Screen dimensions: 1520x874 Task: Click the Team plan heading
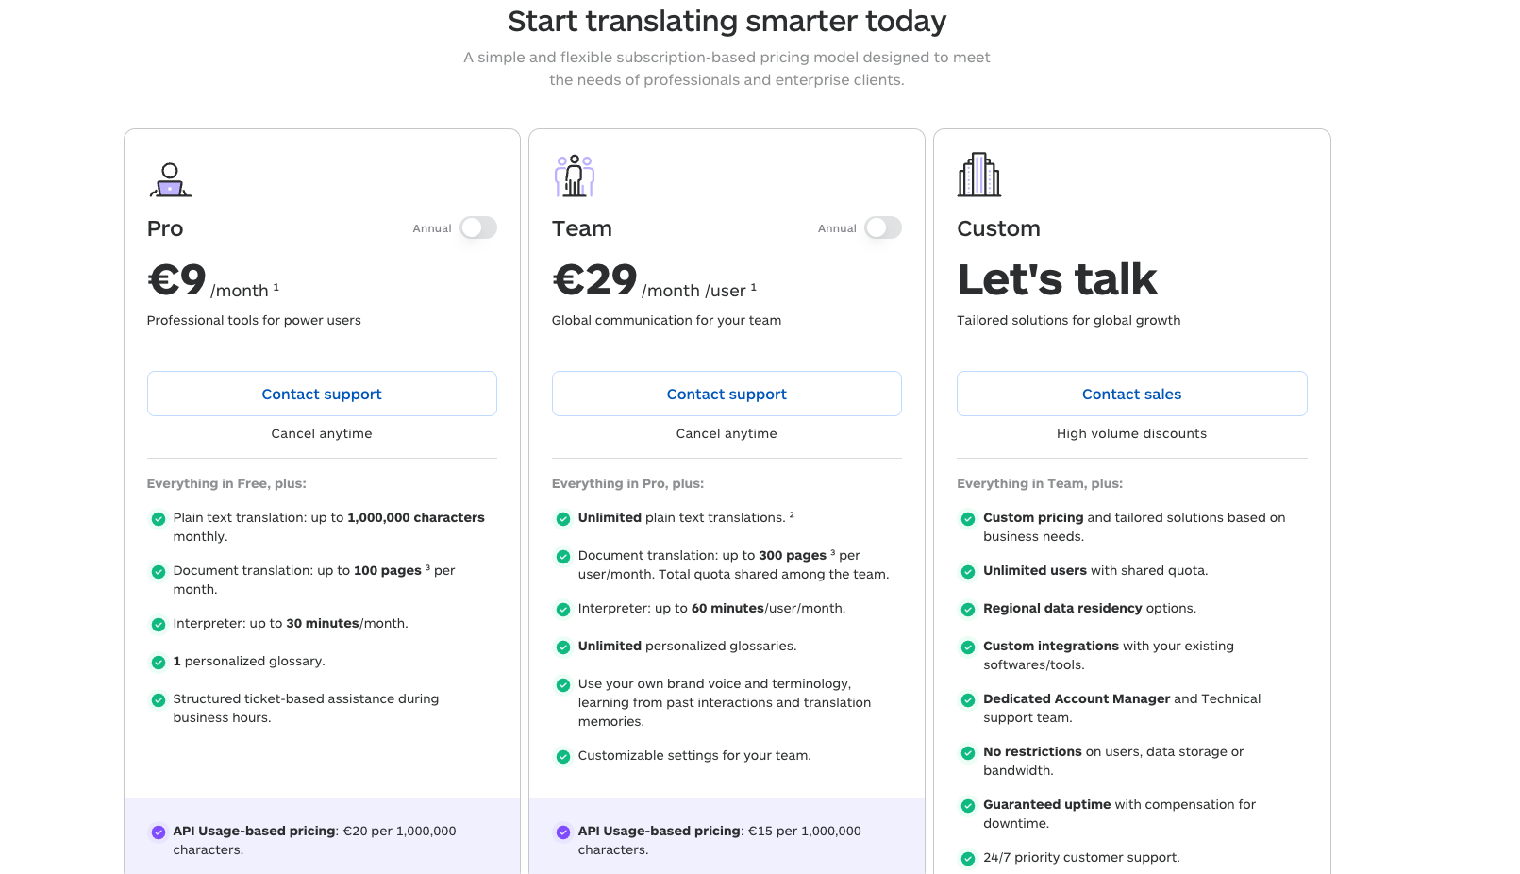click(x=582, y=228)
